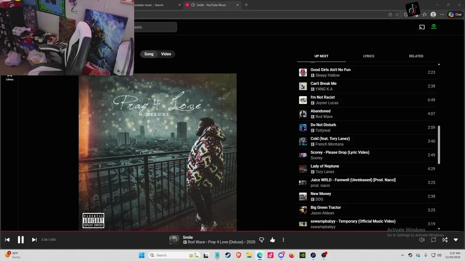Select the RELATED tab
The width and height of the screenshot is (465, 261).
[416, 56]
